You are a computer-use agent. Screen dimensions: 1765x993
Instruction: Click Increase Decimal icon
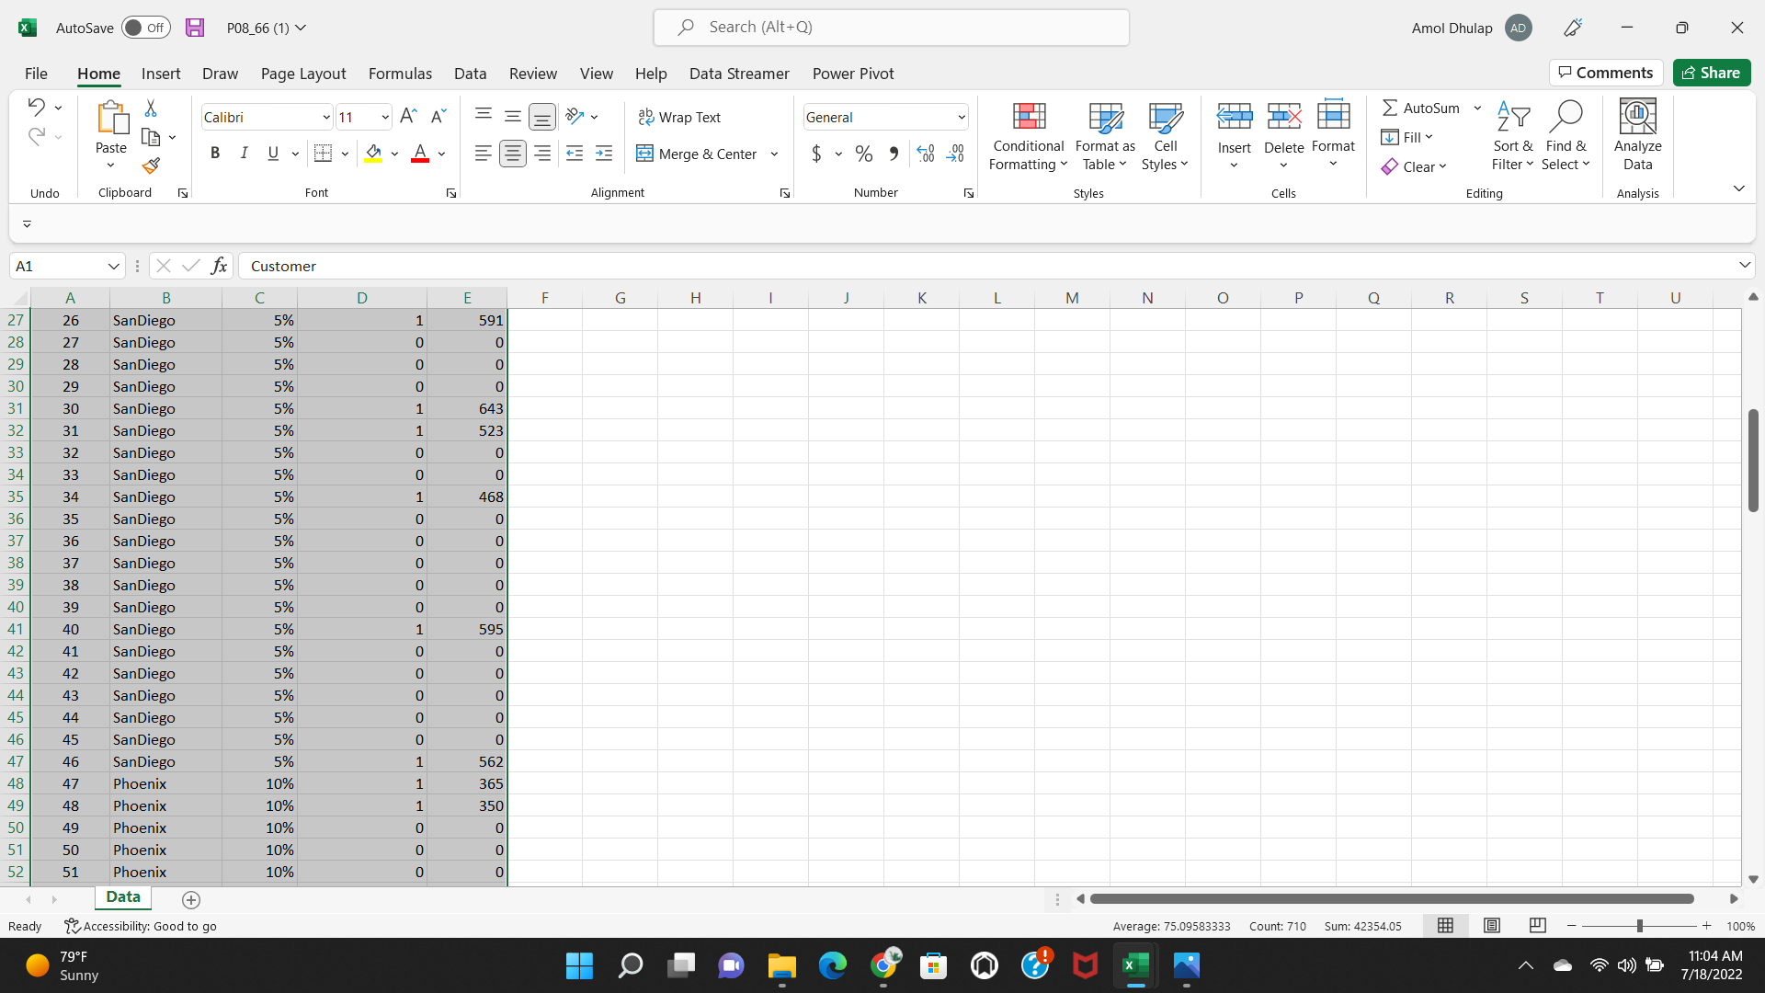(x=926, y=154)
